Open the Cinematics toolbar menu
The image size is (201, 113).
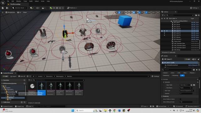coord(44,8)
